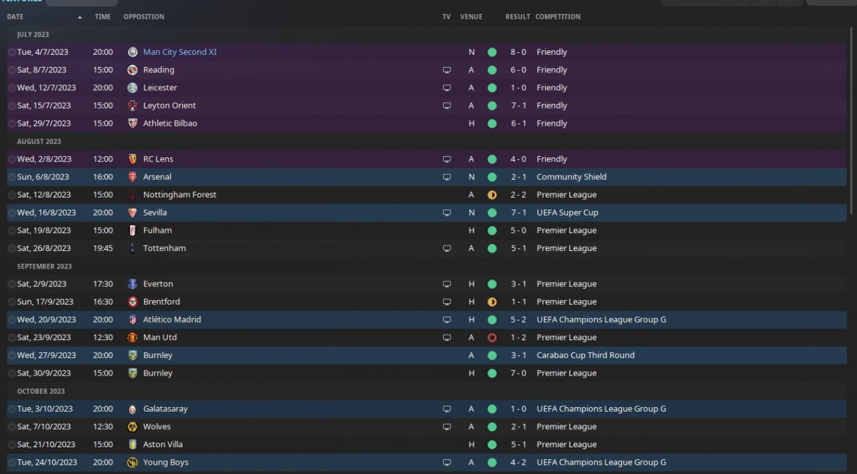
Task: Click the Man Utd club crest
Action: 133,337
